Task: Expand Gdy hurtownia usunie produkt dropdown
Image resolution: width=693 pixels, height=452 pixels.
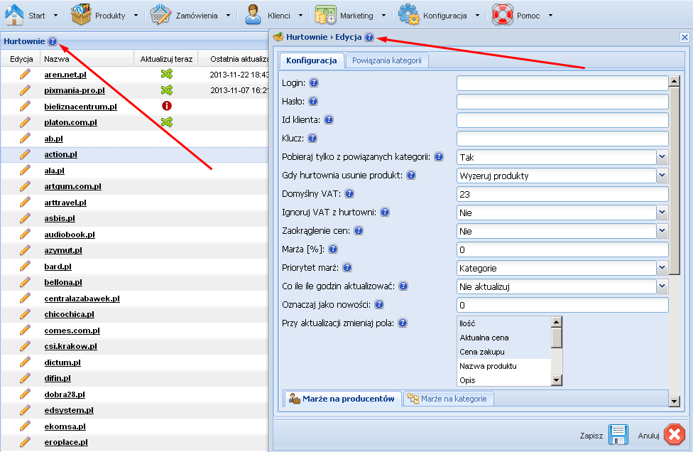Action: 662,176
